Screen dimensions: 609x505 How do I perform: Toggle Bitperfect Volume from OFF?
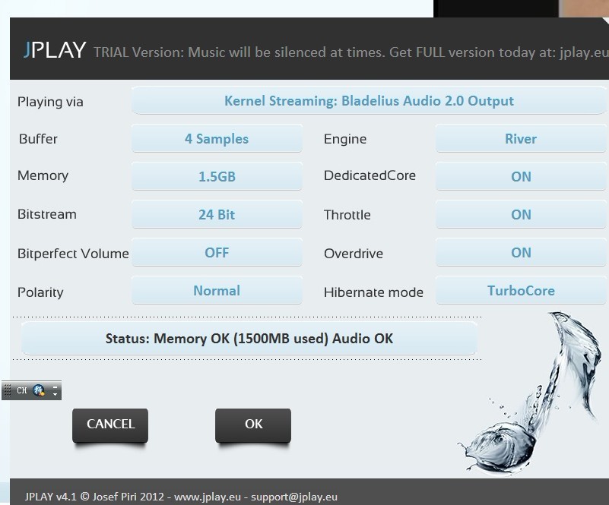tap(217, 252)
